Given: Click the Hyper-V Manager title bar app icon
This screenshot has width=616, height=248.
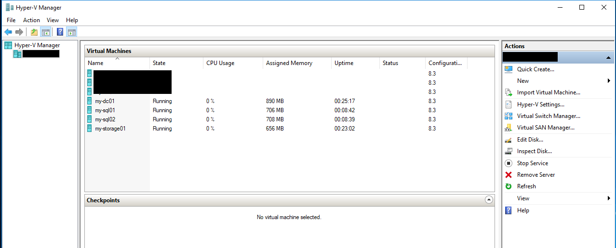Looking at the screenshot, I should (9, 7).
